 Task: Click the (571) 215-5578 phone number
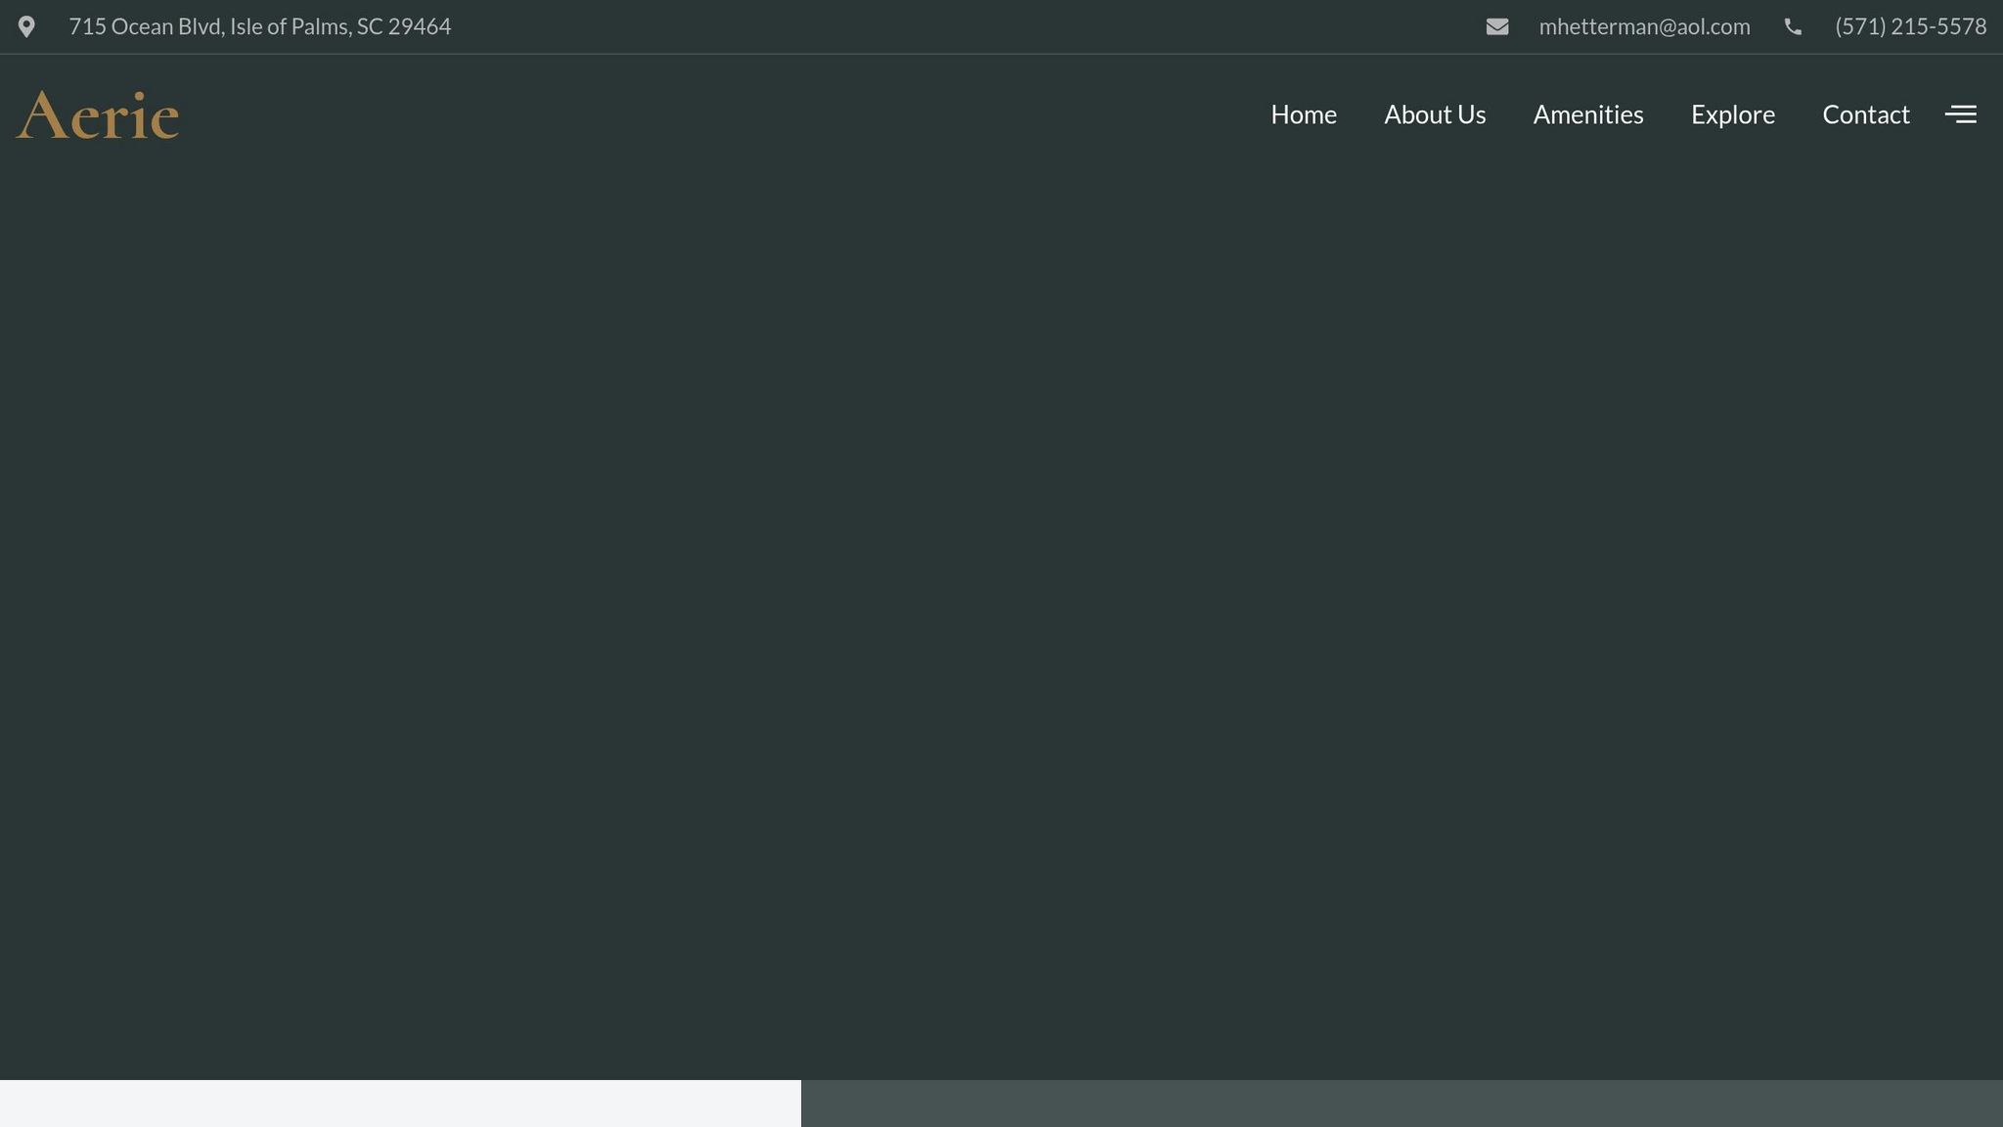pos(1910,26)
